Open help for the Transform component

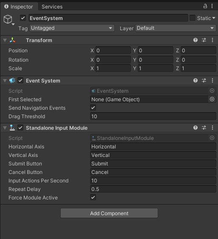pyautogui.click(x=195, y=40)
